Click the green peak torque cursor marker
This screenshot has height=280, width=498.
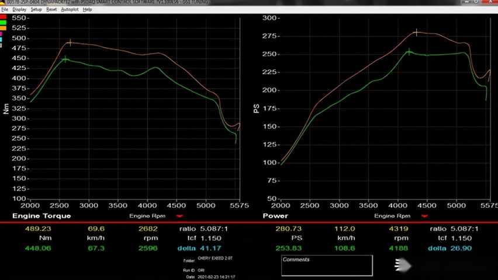coord(65,59)
